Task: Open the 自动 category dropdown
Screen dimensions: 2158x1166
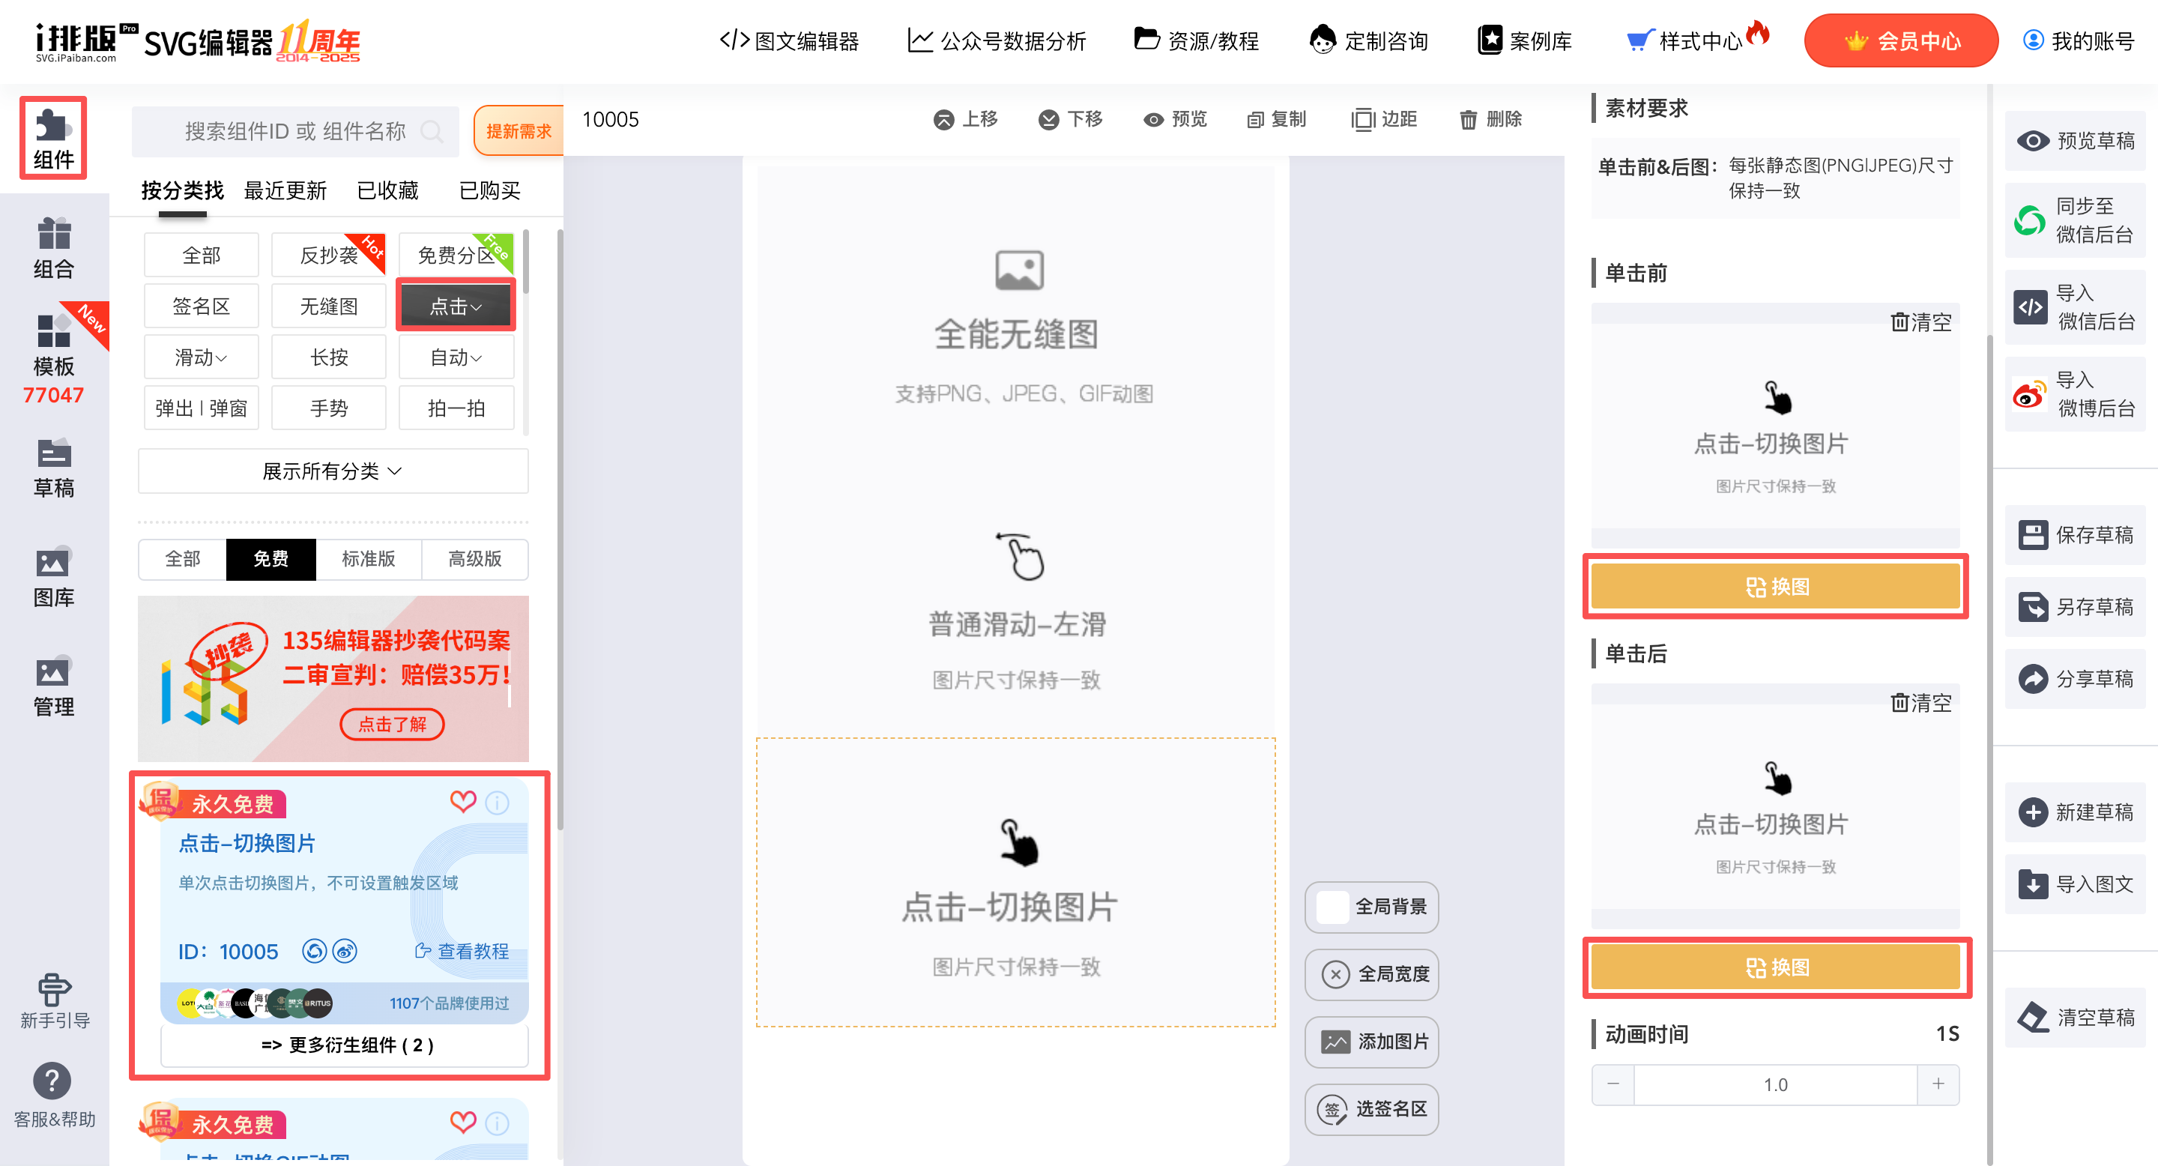Action: click(x=456, y=357)
